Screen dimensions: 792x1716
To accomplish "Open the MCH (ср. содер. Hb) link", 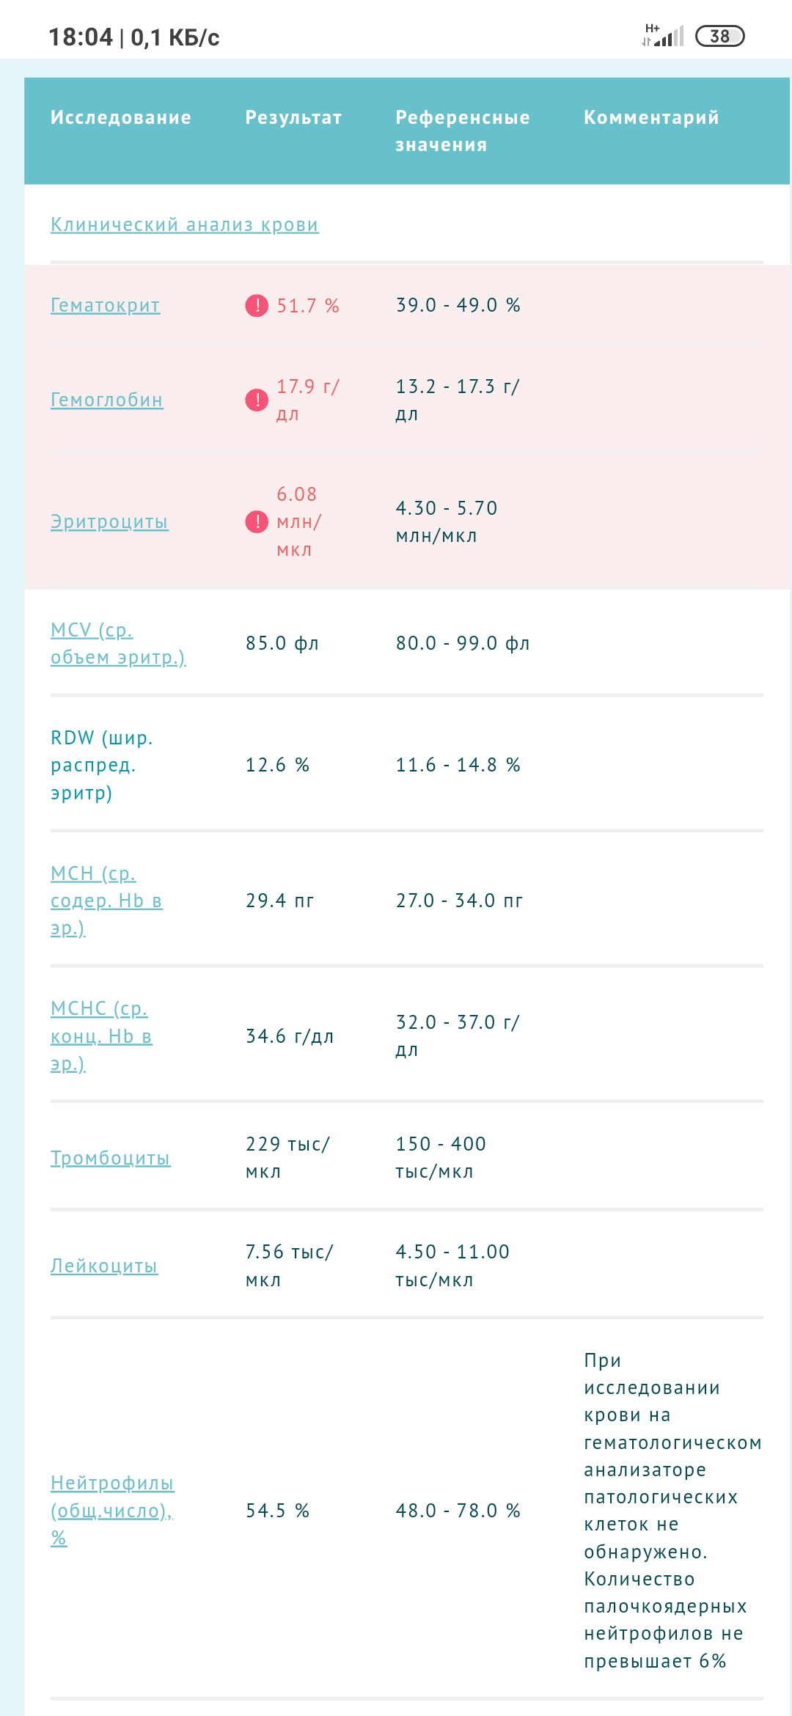I will pos(106,900).
